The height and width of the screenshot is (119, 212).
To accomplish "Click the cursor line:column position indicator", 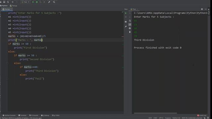I will point(150,118).
